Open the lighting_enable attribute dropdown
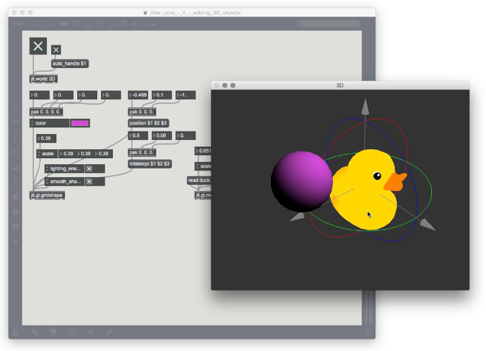The width and height of the screenshot is (486, 351). coord(48,169)
